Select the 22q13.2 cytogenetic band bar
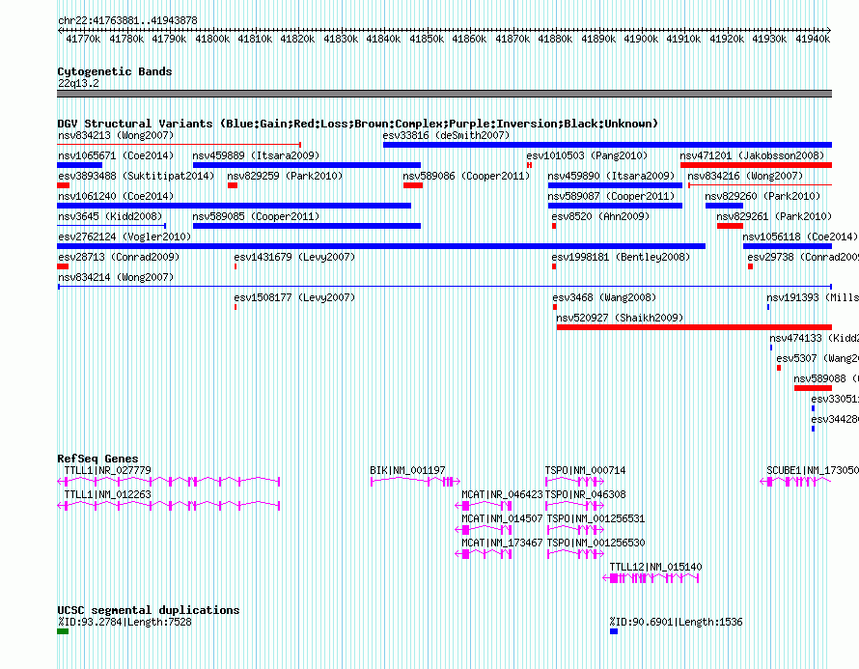The image size is (859, 669). [x=444, y=94]
